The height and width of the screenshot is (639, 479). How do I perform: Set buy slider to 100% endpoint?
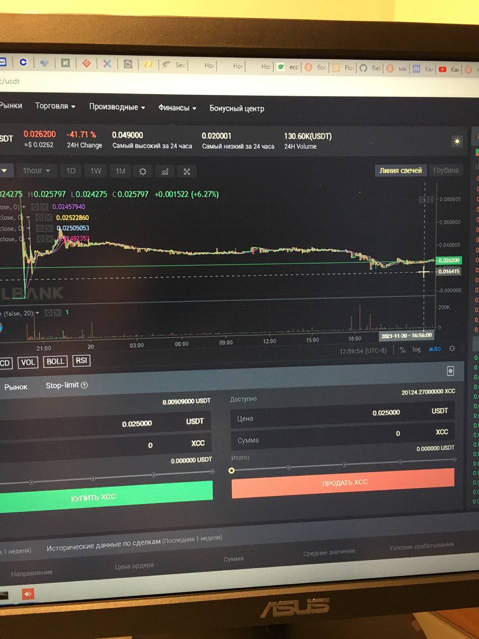pyautogui.click(x=212, y=471)
